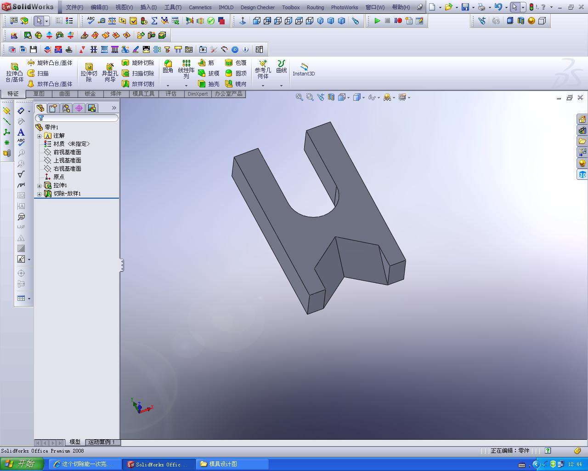
Task: Open the 插入(I) menu
Action: point(148,7)
